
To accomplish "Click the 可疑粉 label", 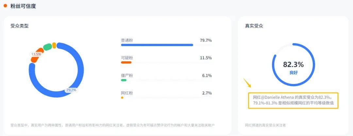I will pos(127,58).
